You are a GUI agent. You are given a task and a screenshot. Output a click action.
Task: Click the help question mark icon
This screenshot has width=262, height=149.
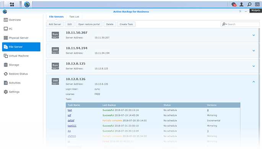[x=240, y=11]
